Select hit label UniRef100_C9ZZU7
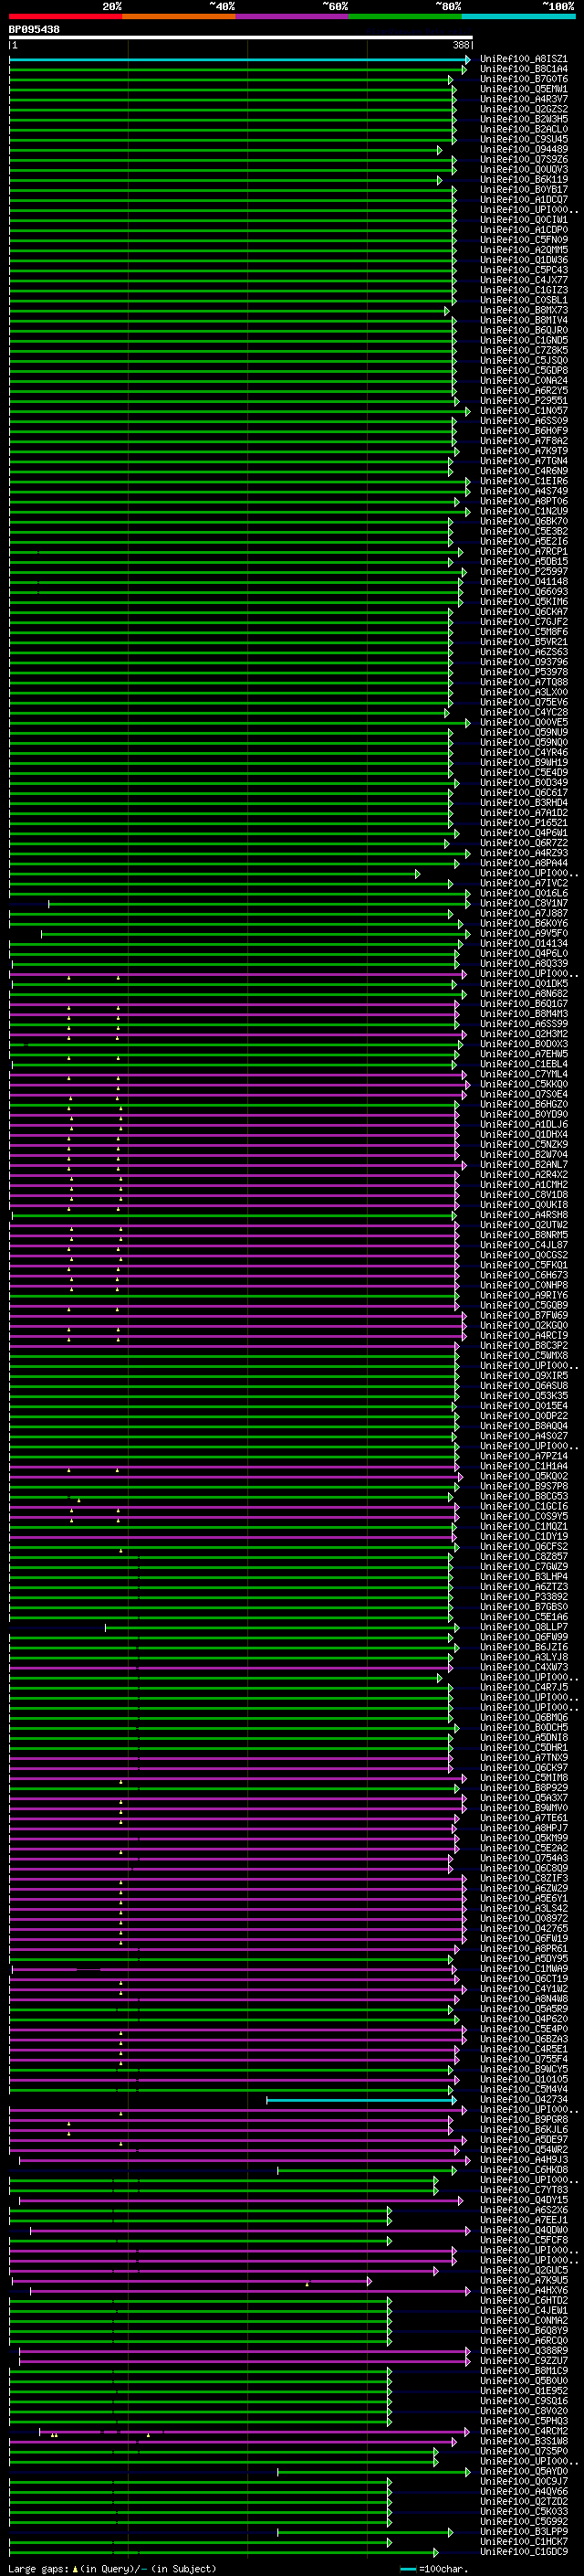Screen dimensions: 584x2576 (x=523, y=2362)
